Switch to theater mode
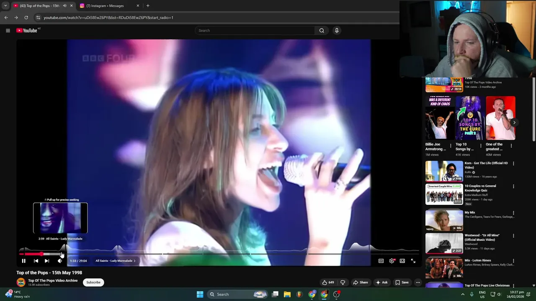 tap(402, 261)
